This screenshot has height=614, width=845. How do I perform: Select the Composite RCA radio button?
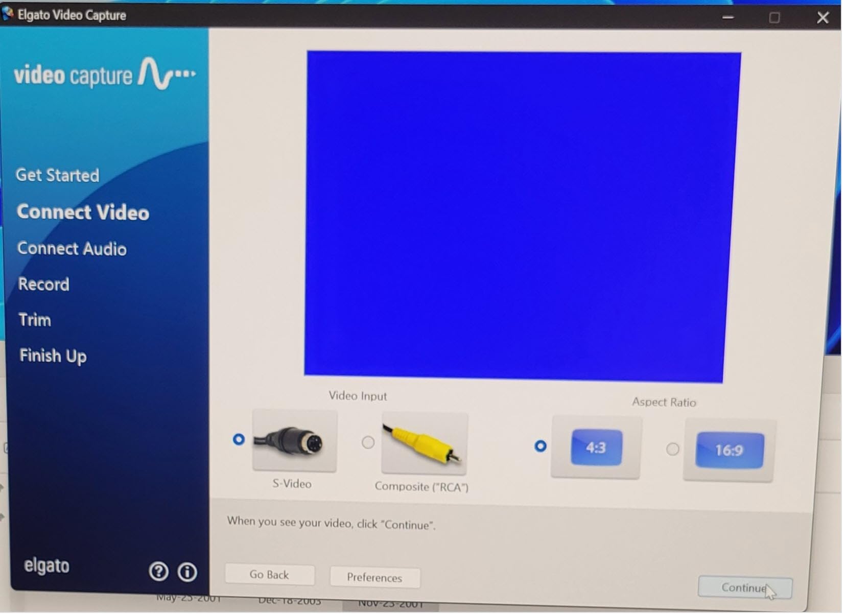[368, 442]
